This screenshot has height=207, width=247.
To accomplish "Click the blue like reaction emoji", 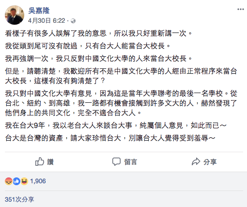I will pos(16,181).
